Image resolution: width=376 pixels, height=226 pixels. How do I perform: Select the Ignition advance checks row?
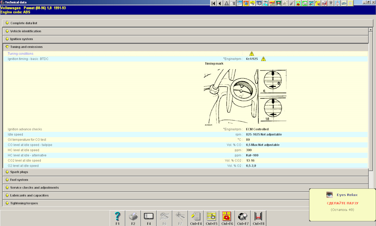(x=186, y=129)
